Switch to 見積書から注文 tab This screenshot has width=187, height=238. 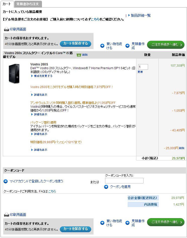coord(28,4)
